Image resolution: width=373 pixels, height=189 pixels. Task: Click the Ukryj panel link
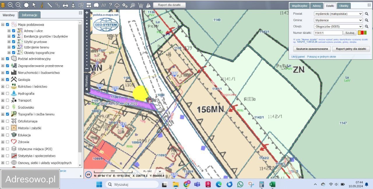[298, 57]
